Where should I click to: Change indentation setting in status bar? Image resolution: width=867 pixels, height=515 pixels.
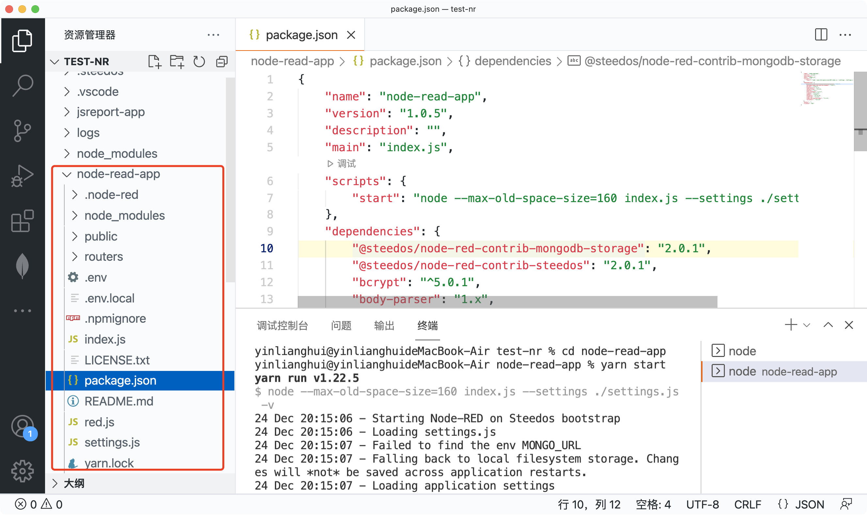tap(653, 504)
